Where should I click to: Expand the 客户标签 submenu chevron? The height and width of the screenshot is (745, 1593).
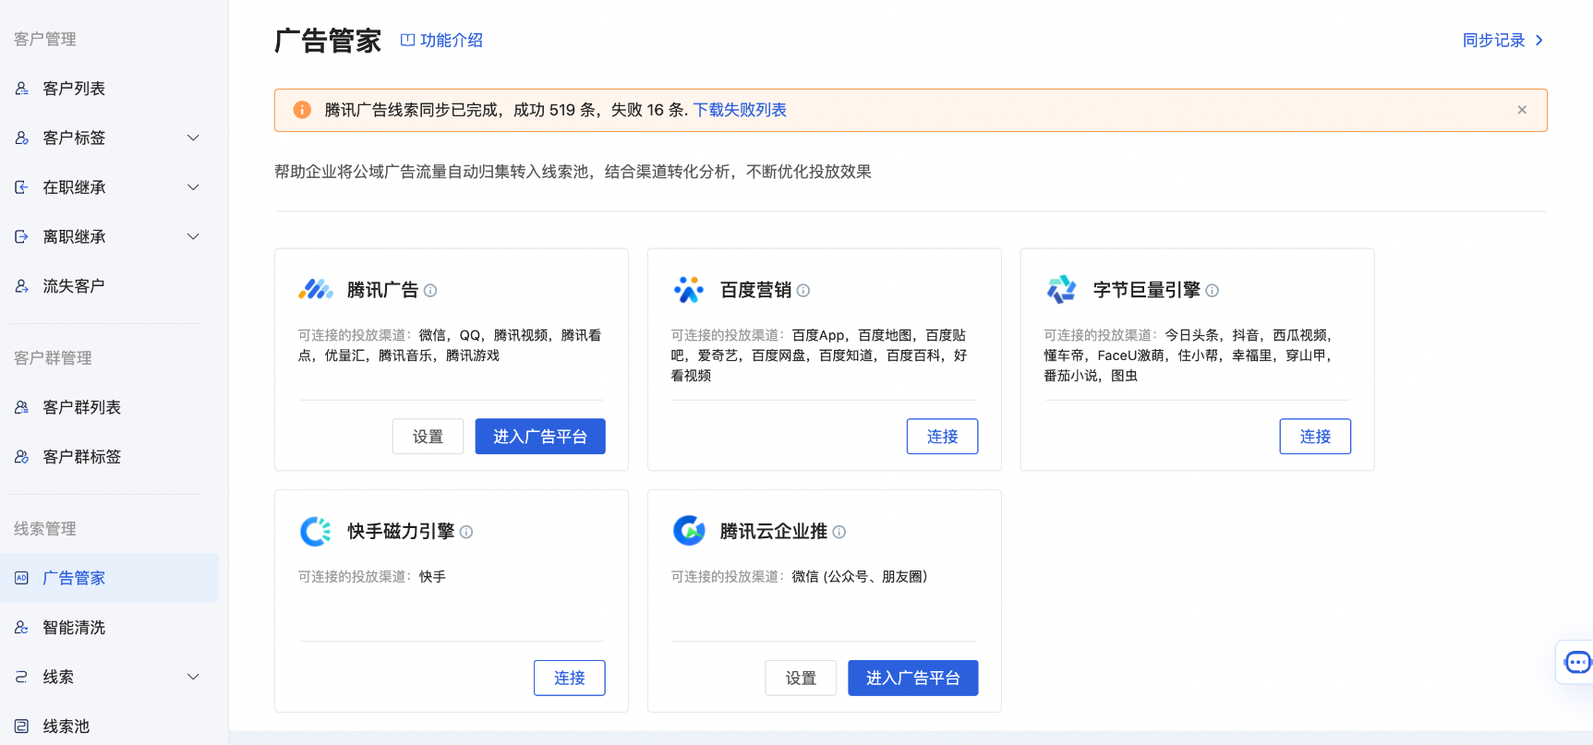tap(193, 138)
